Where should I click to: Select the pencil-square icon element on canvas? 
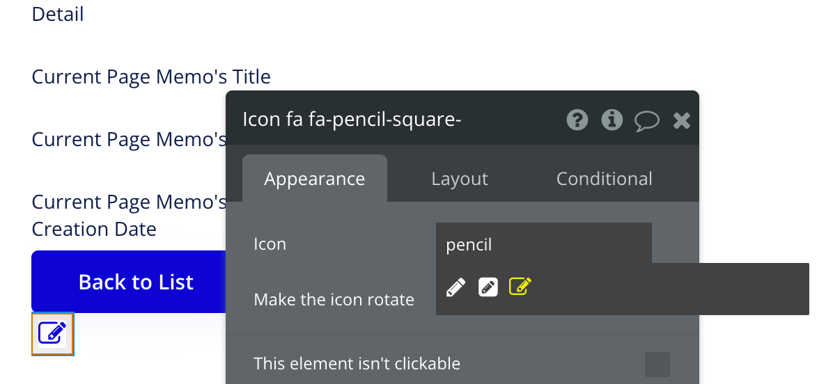pyautogui.click(x=53, y=334)
